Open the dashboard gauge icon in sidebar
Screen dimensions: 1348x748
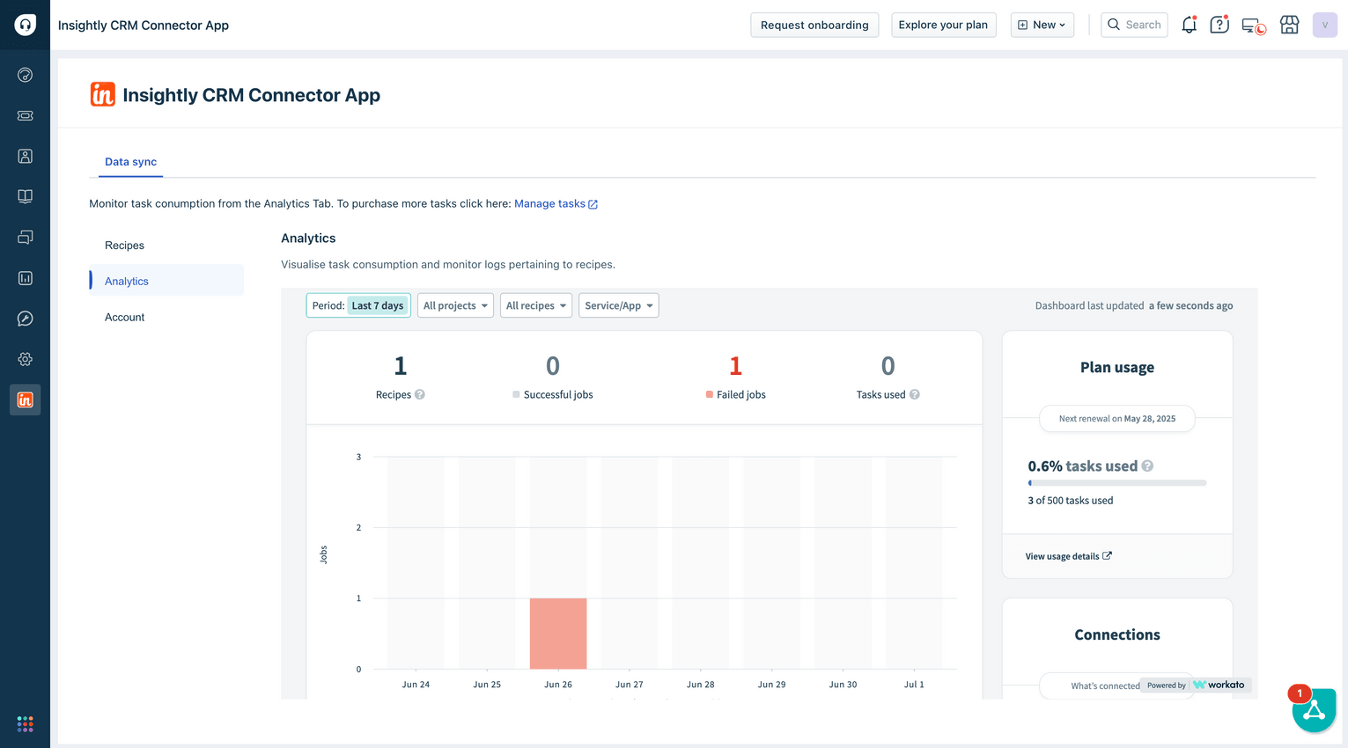point(25,75)
